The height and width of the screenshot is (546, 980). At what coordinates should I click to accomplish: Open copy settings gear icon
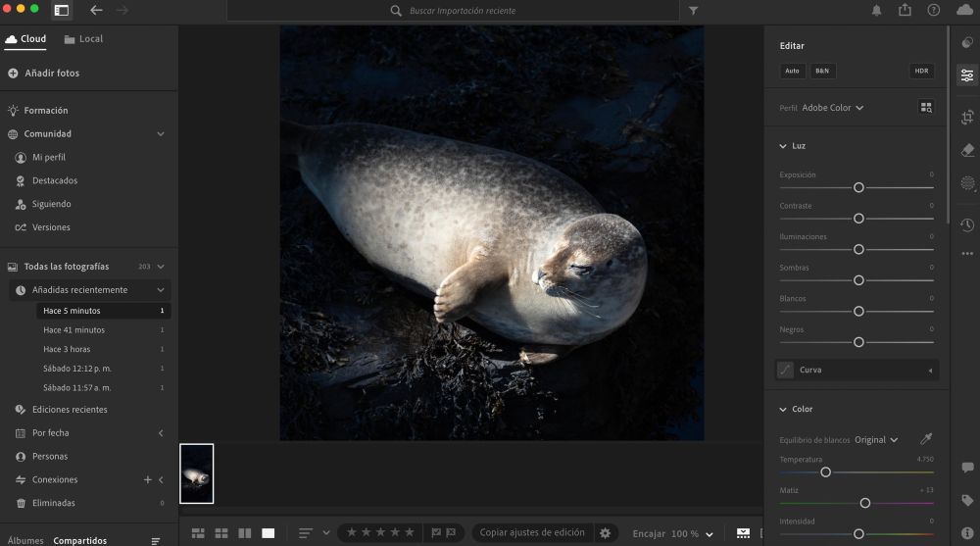(605, 533)
